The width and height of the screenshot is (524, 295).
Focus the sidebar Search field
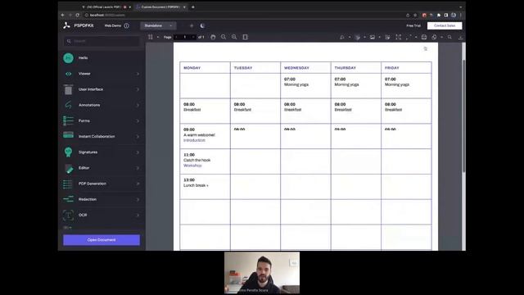coord(102,41)
